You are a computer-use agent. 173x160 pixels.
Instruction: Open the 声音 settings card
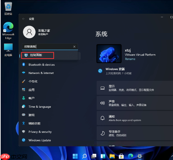[135, 103]
